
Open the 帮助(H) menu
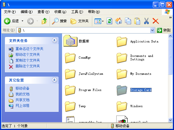pyautogui.click(x=94, y=12)
